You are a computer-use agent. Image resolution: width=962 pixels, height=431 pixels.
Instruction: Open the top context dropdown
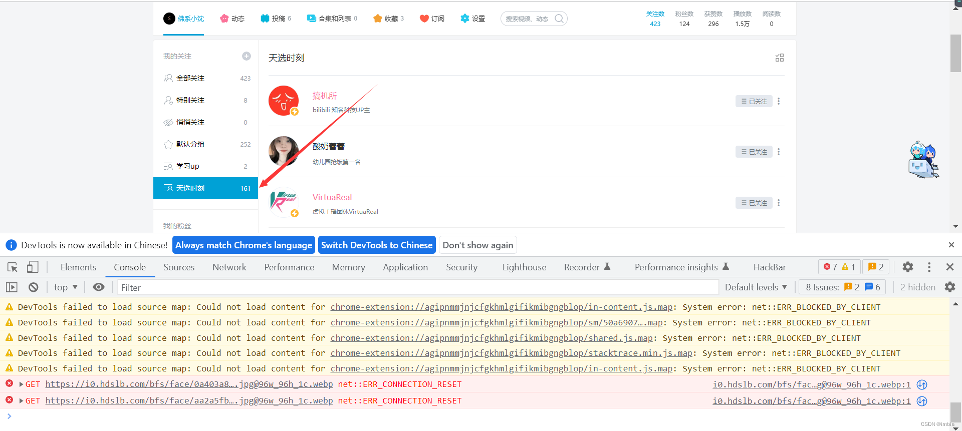point(66,287)
